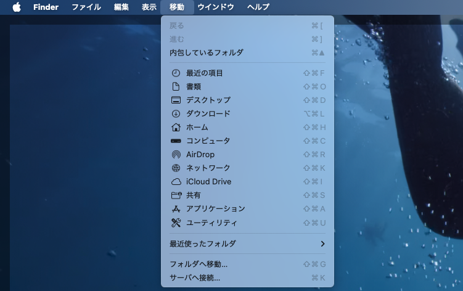Select the chevron arrow next to 最近使ったフォルダ

322,244
